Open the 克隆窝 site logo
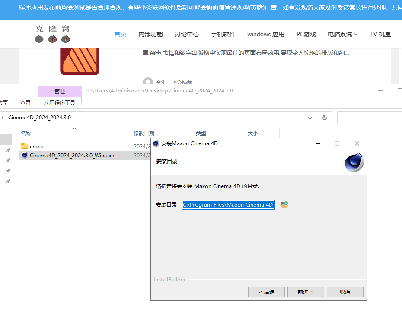The height and width of the screenshot is (322, 402). pyautogui.click(x=53, y=34)
